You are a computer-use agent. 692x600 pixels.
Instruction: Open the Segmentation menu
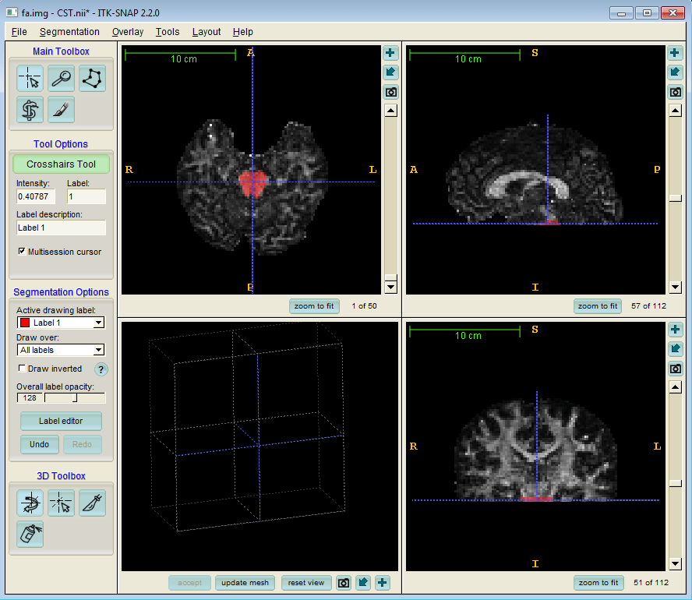[x=69, y=32]
